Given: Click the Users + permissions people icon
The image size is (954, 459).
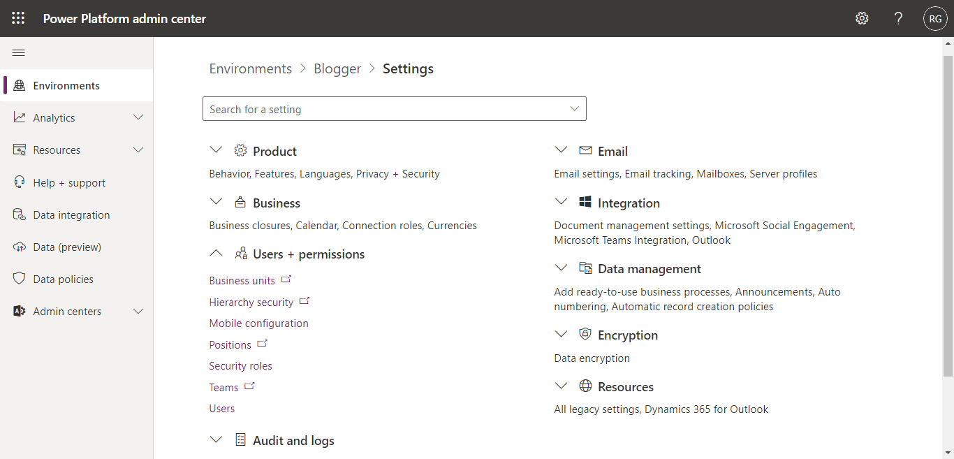Looking at the screenshot, I should tap(240, 254).
